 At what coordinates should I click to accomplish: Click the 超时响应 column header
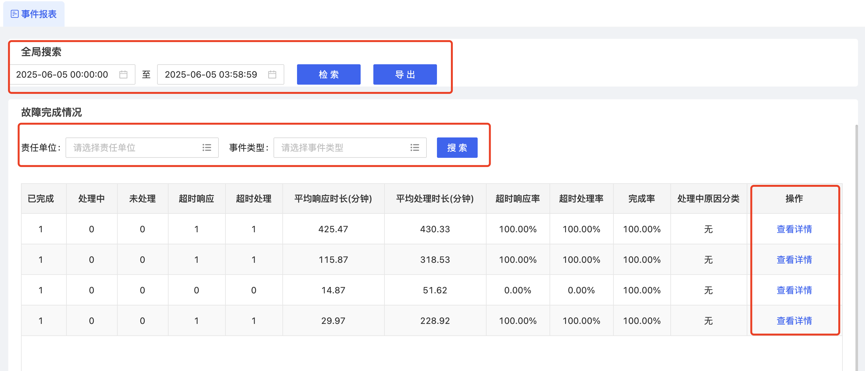pyautogui.click(x=197, y=199)
